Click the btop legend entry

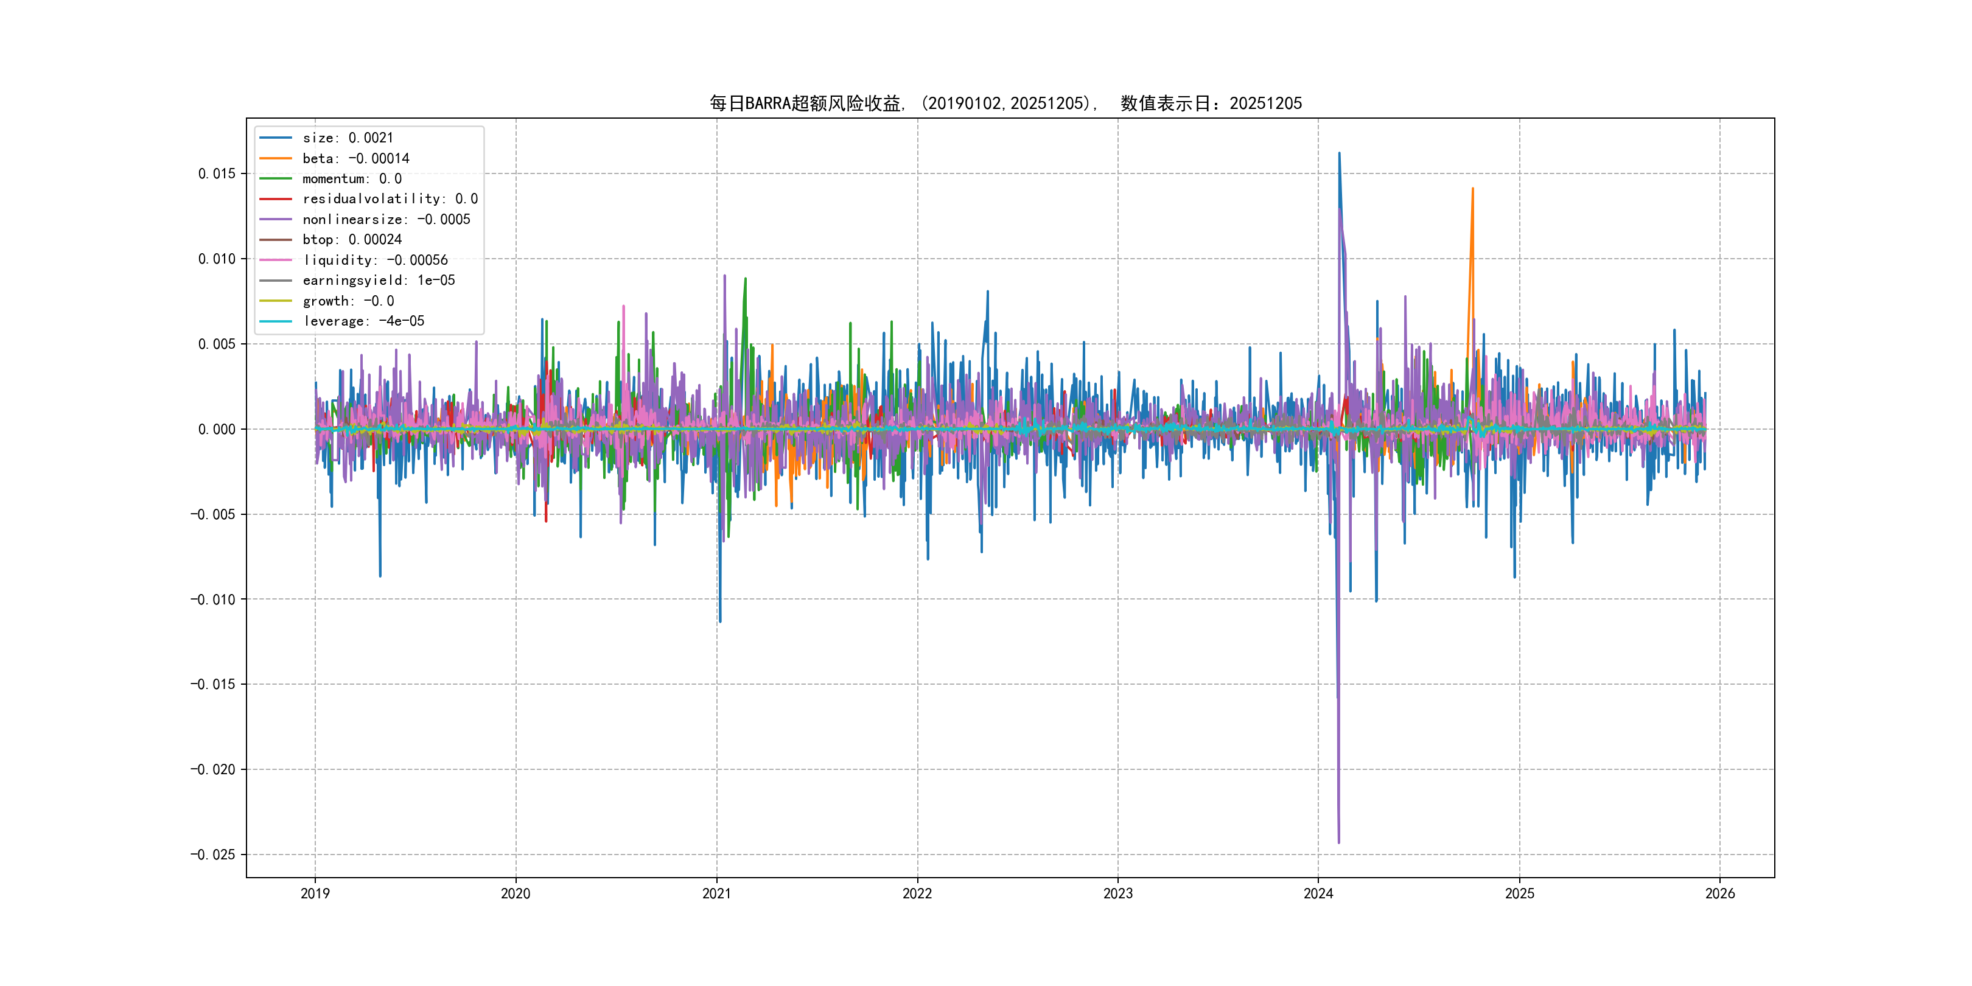[351, 240]
